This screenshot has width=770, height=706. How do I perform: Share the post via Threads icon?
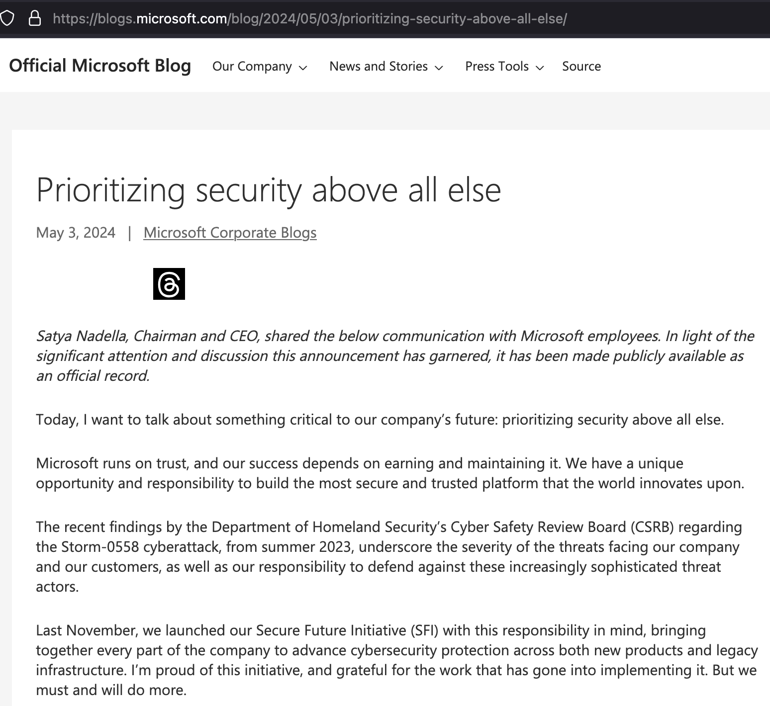click(x=169, y=284)
